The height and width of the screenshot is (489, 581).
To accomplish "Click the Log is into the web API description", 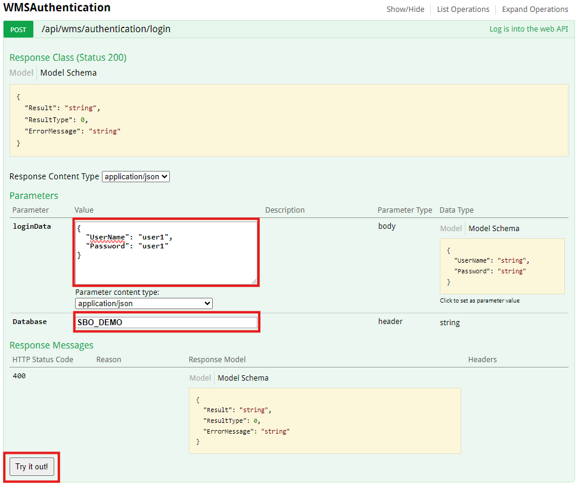I will tap(529, 29).
